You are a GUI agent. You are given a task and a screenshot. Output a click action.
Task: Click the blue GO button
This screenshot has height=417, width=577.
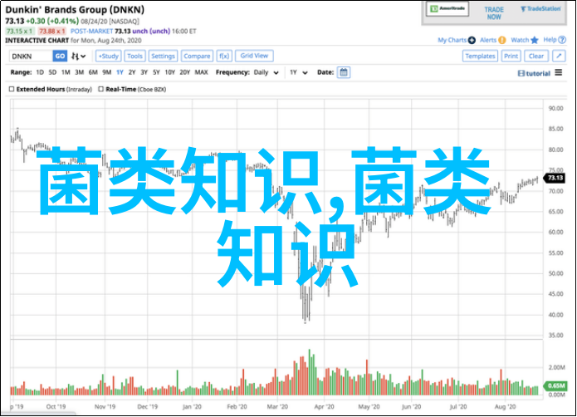60,56
